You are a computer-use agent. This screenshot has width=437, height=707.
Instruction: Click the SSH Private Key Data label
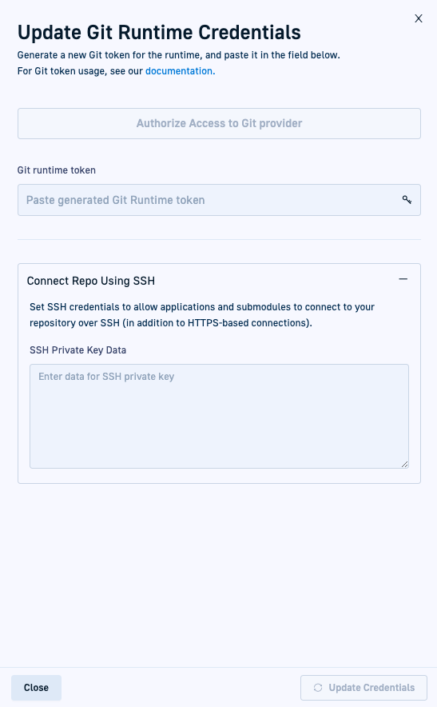click(x=78, y=350)
